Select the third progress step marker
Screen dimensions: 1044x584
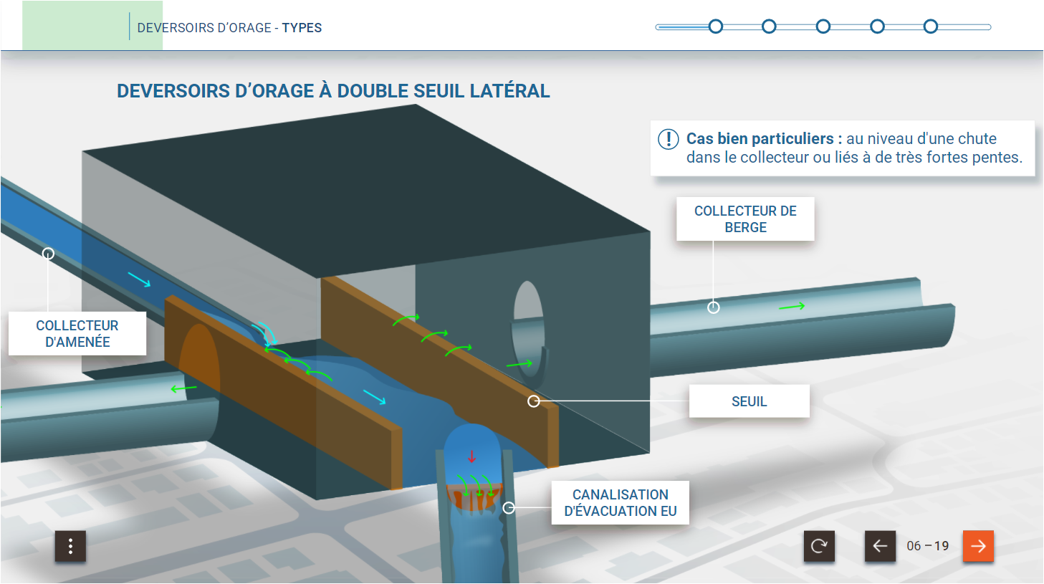tap(823, 27)
